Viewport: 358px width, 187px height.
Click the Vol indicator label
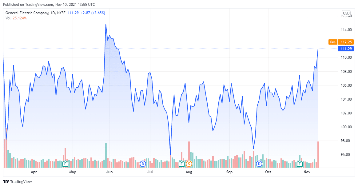pos(8,18)
